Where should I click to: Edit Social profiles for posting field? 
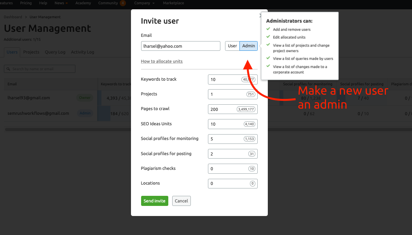click(232, 154)
